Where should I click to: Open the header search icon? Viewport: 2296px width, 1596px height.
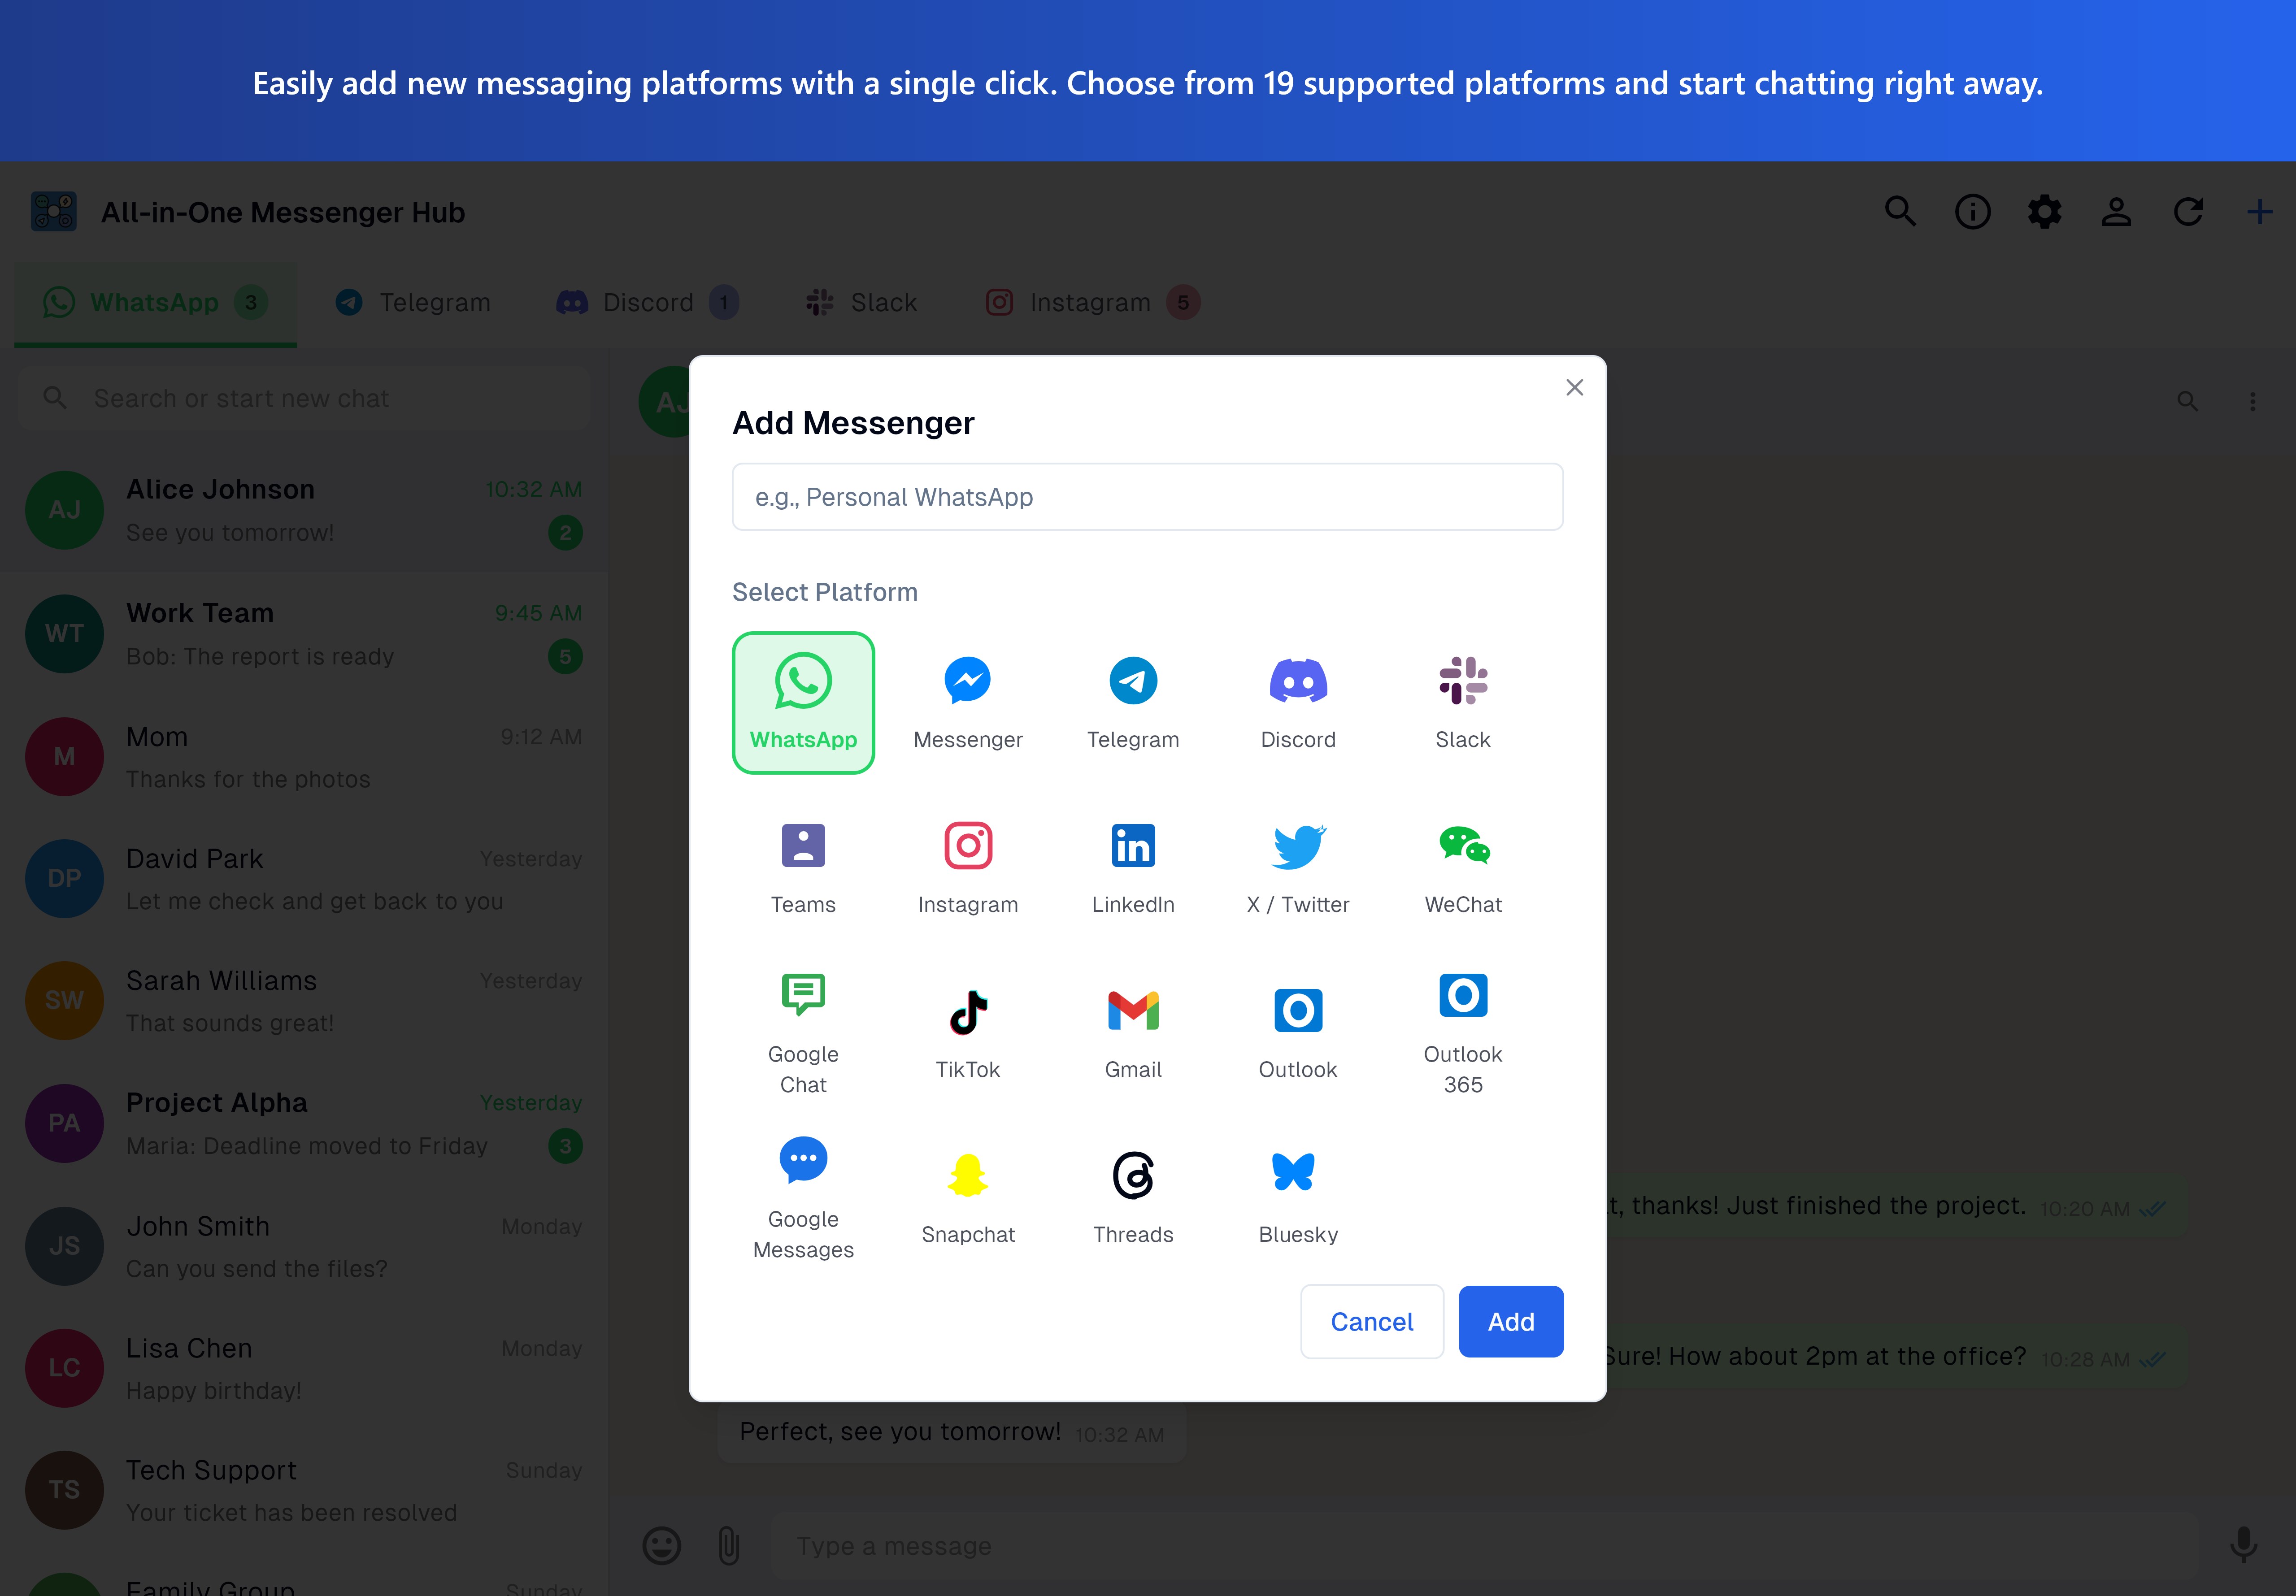1900,212
